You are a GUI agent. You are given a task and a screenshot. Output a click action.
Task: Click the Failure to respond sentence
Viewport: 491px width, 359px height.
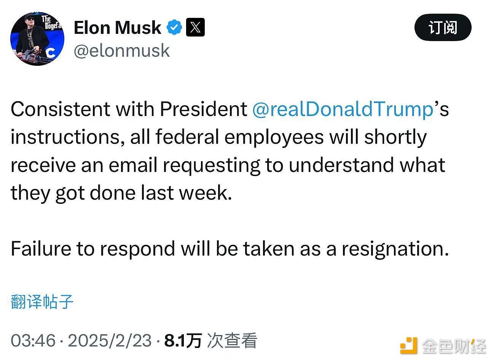[x=230, y=249]
